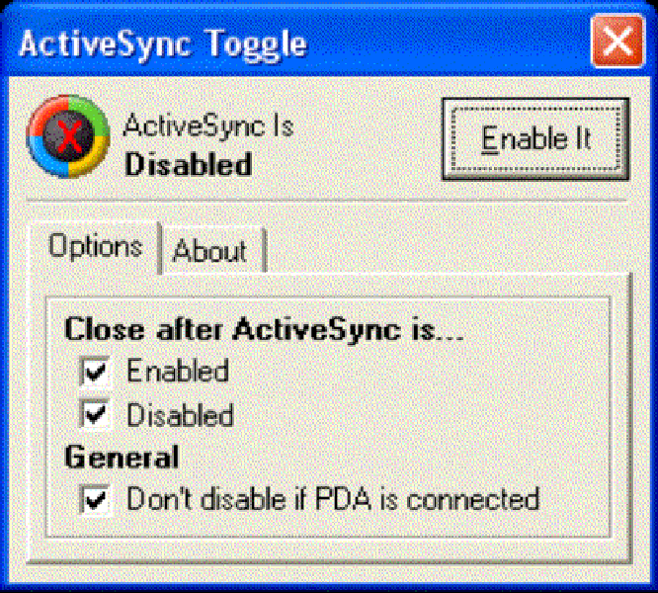The image size is (658, 593).
Task: Click the ActiveSync Toggle title bar text
Action: pos(164,44)
